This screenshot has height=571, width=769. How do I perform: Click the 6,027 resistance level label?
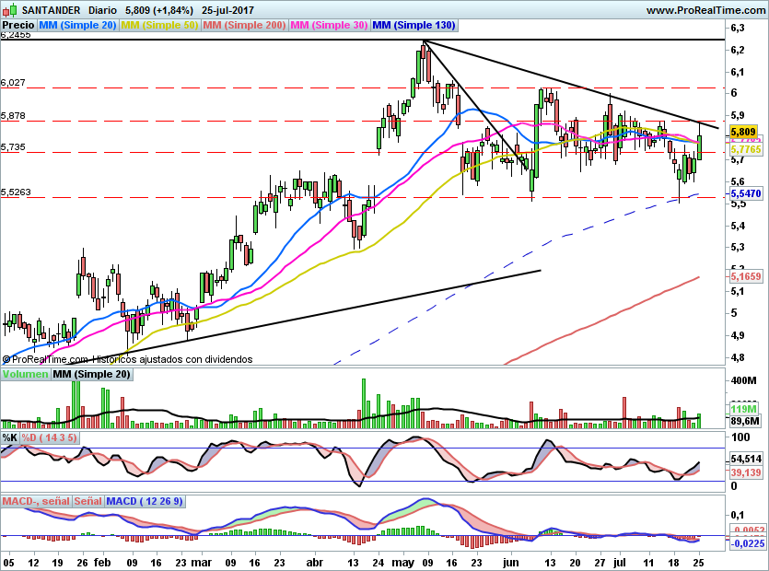pos(13,82)
